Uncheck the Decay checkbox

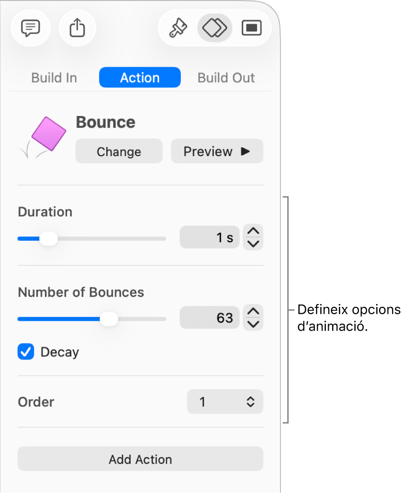(26, 352)
